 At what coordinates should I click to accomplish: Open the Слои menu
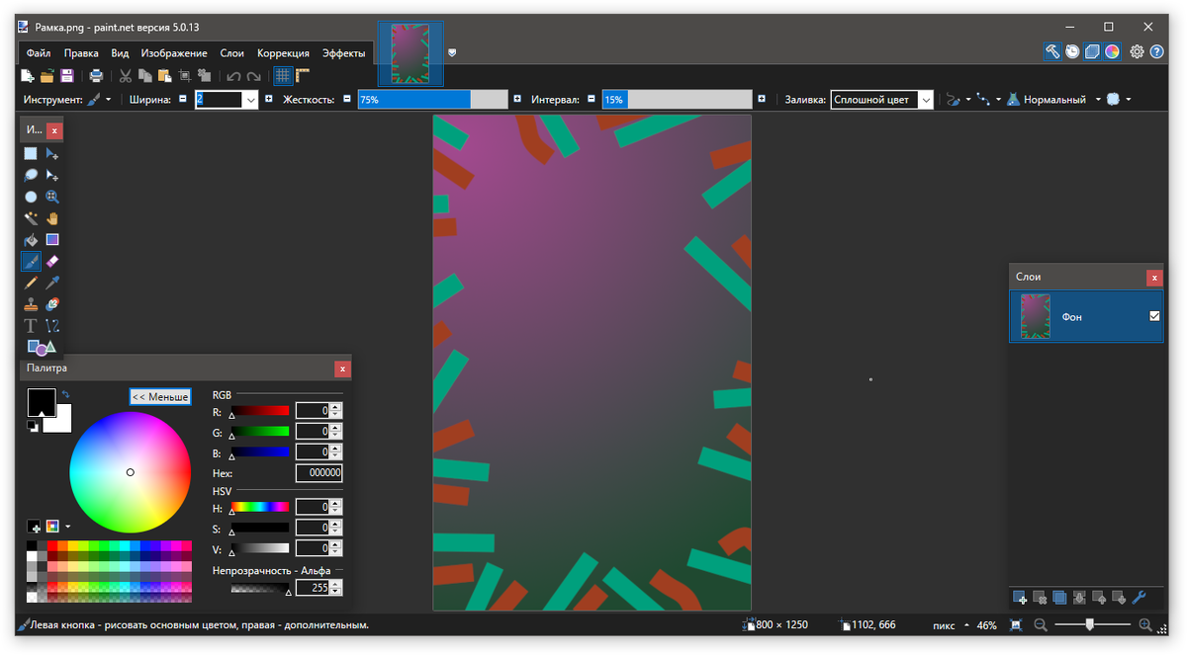coord(232,53)
